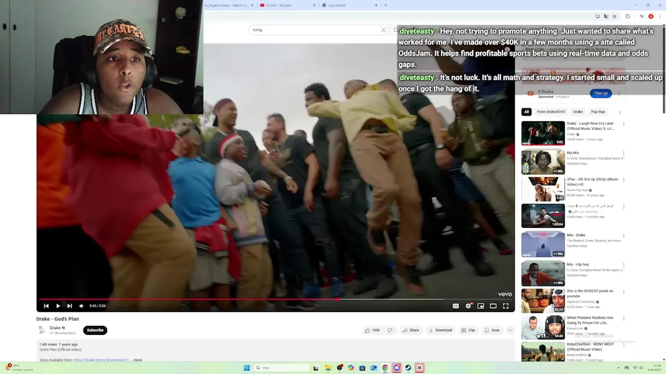This screenshot has height=374, width=666.
Task: Open options menu for 'Mix - Hip-hop'
Action: tap(623, 265)
